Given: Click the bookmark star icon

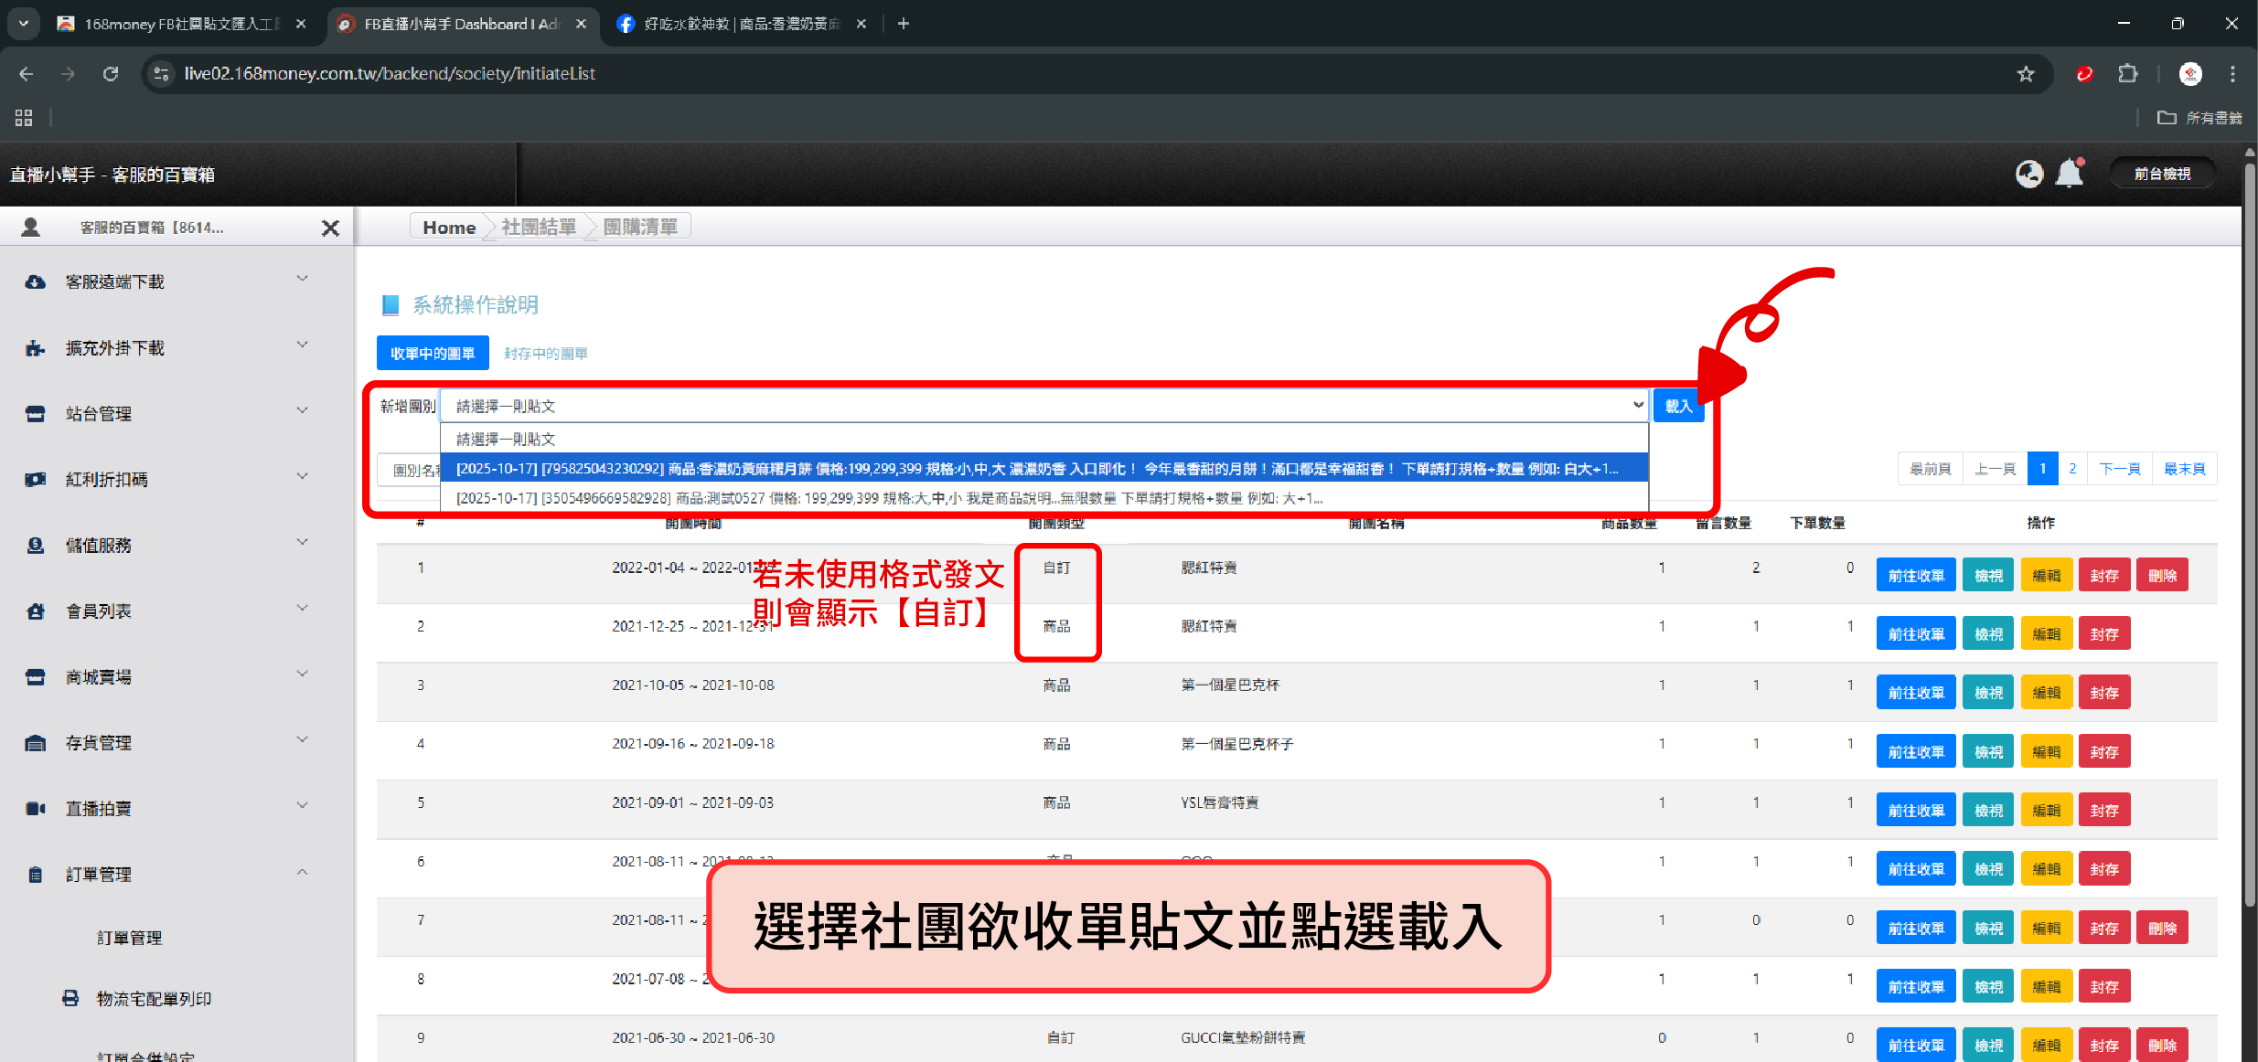Looking at the screenshot, I should (2026, 74).
